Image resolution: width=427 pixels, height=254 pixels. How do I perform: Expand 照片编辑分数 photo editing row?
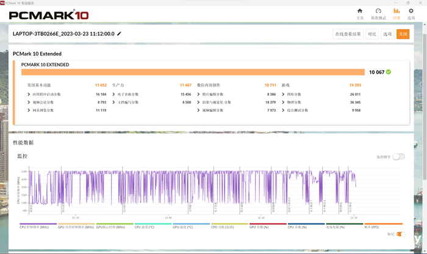pyautogui.click(x=198, y=94)
